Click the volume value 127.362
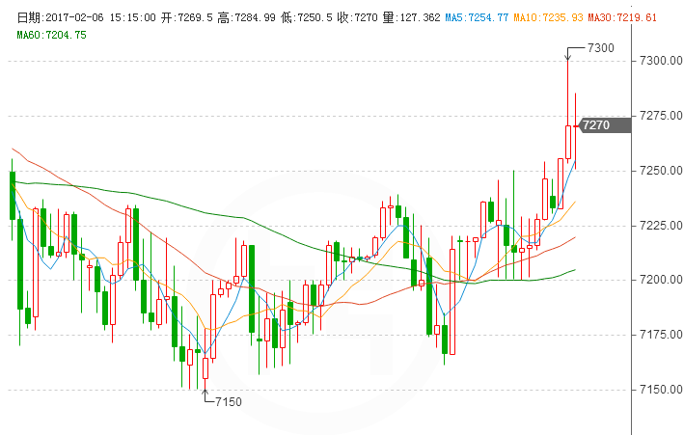Screen dimensions: 684x435 coord(420,18)
